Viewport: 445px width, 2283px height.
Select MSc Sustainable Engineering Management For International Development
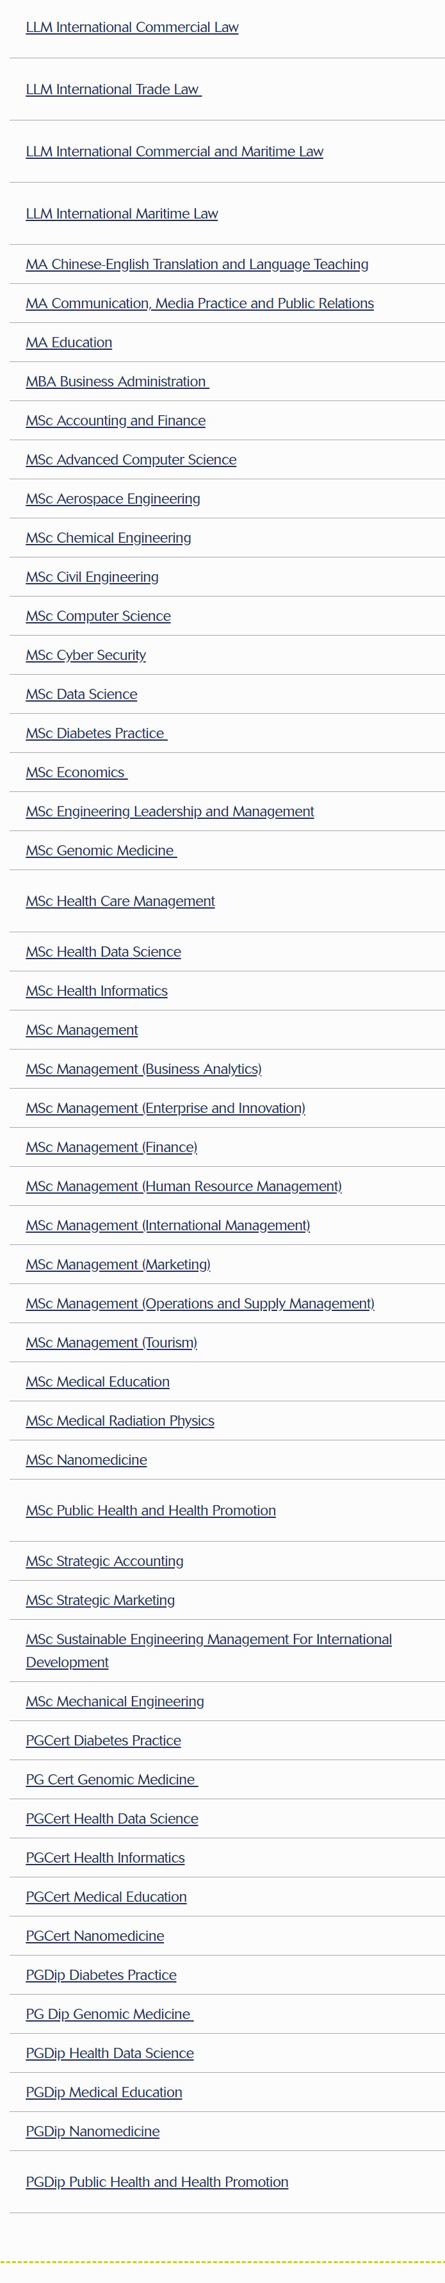(x=208, y=1638)
